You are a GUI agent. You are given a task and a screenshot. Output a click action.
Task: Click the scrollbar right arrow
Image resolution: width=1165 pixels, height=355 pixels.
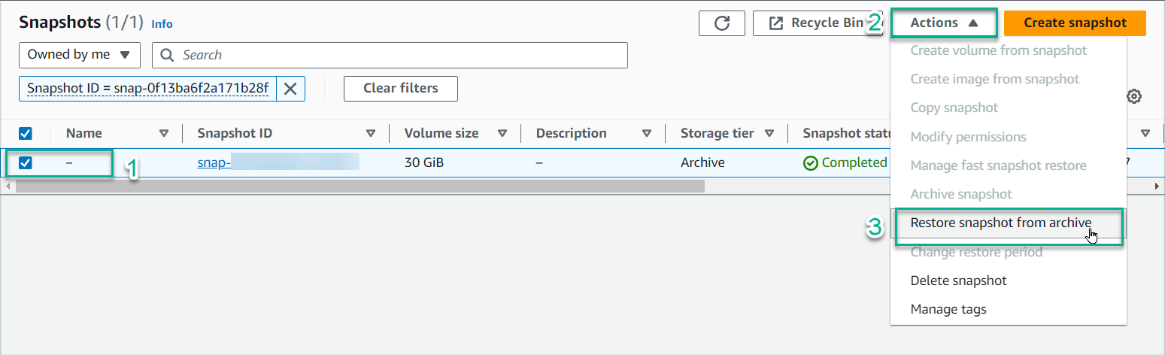pyautogui.click(x=1157, y=186)
